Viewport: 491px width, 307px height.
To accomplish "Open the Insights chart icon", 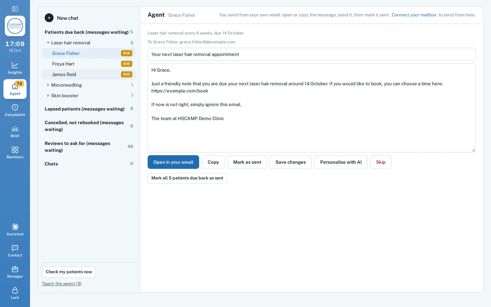I will coord(15,65).
